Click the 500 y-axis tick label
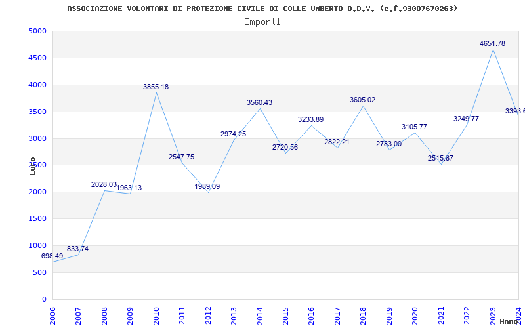This screenshot has width=525, height=328. 41,272
